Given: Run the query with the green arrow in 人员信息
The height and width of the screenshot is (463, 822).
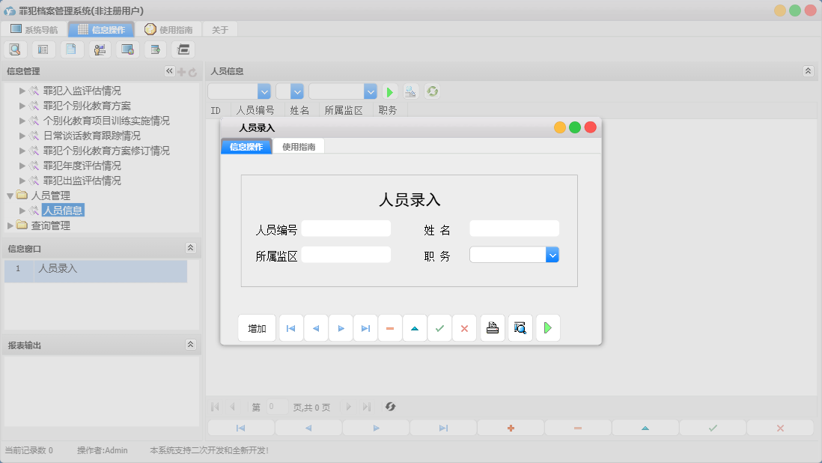Looking at the screenshot, I should click(389, 92).
